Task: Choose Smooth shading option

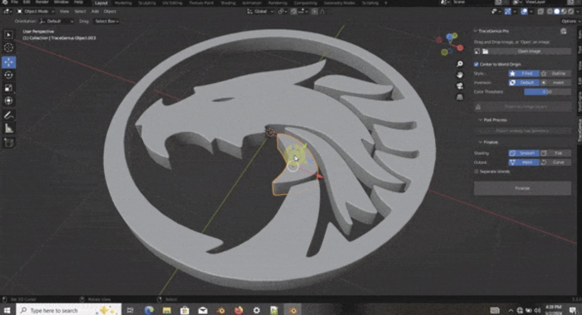Action: (x=523, y=153)
